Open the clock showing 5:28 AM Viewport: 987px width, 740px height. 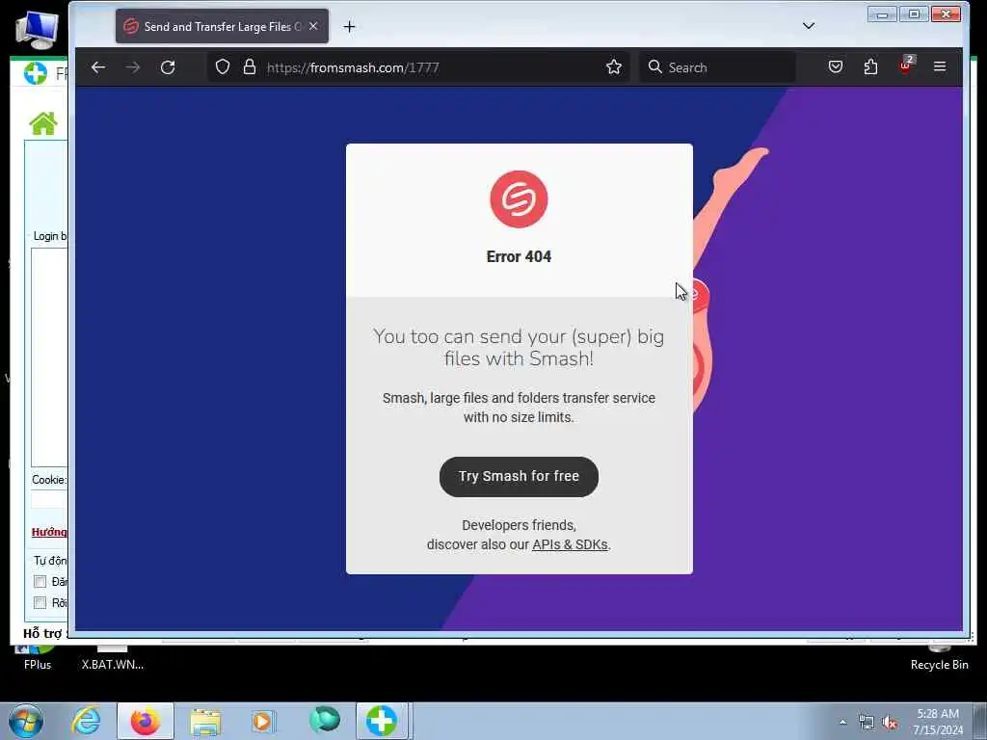click(x=938, y=722)
